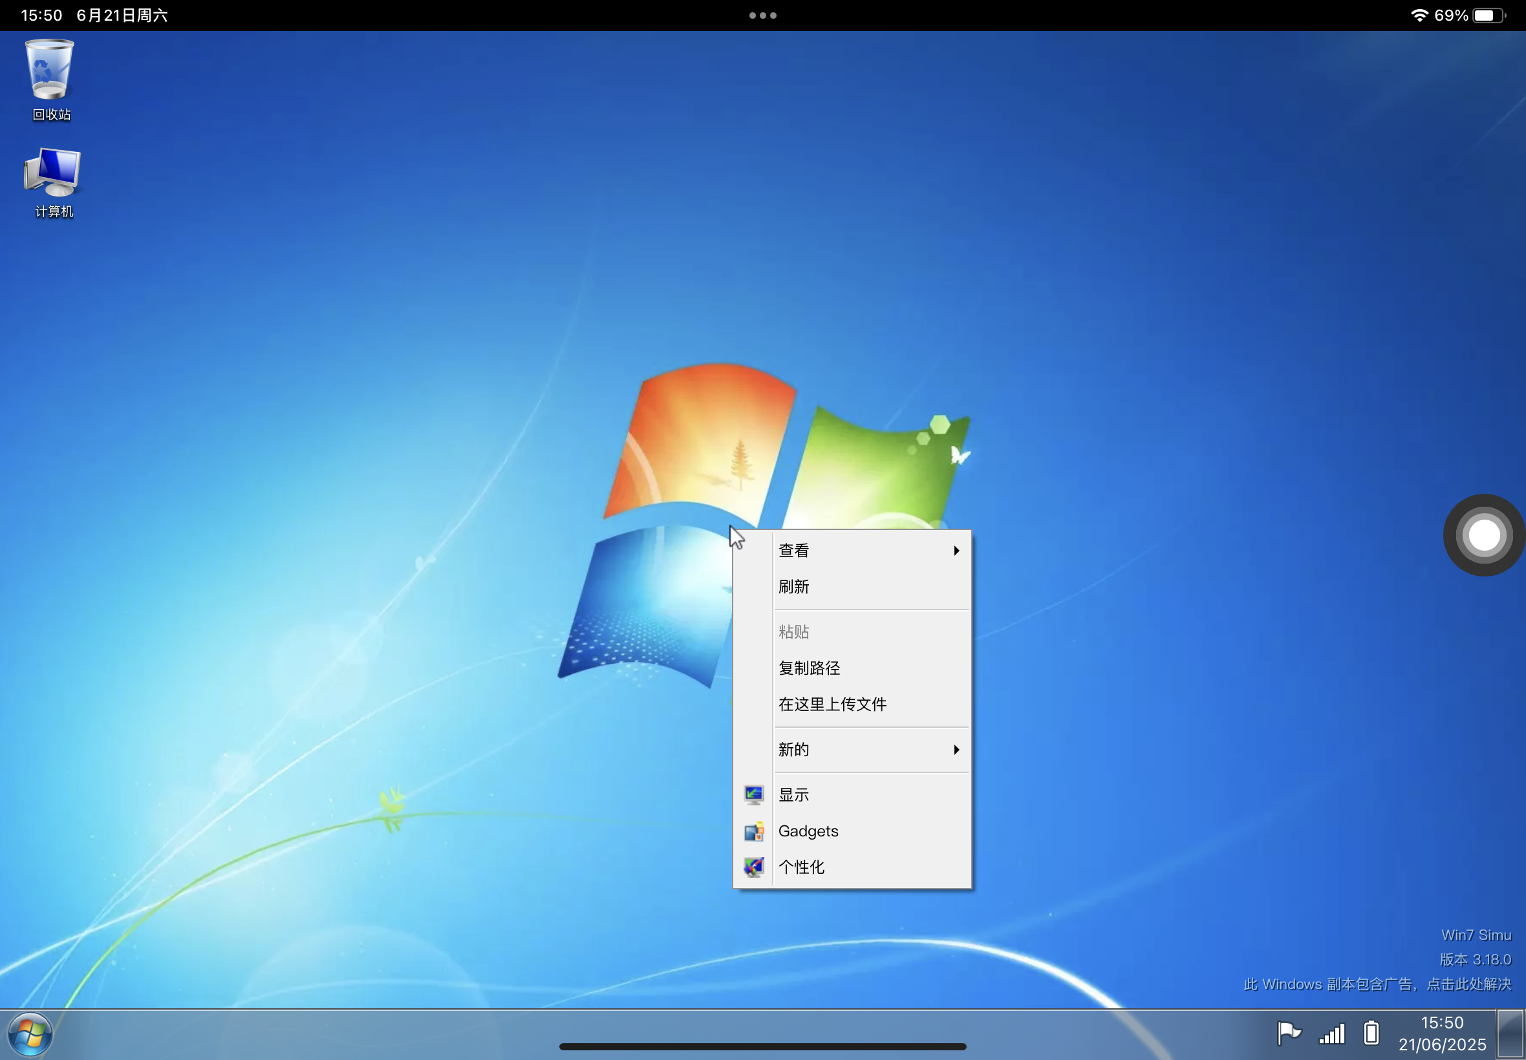Click the Win7 Simu watermark text
Viewport: 1526px width, 1060px height.
1476,935
